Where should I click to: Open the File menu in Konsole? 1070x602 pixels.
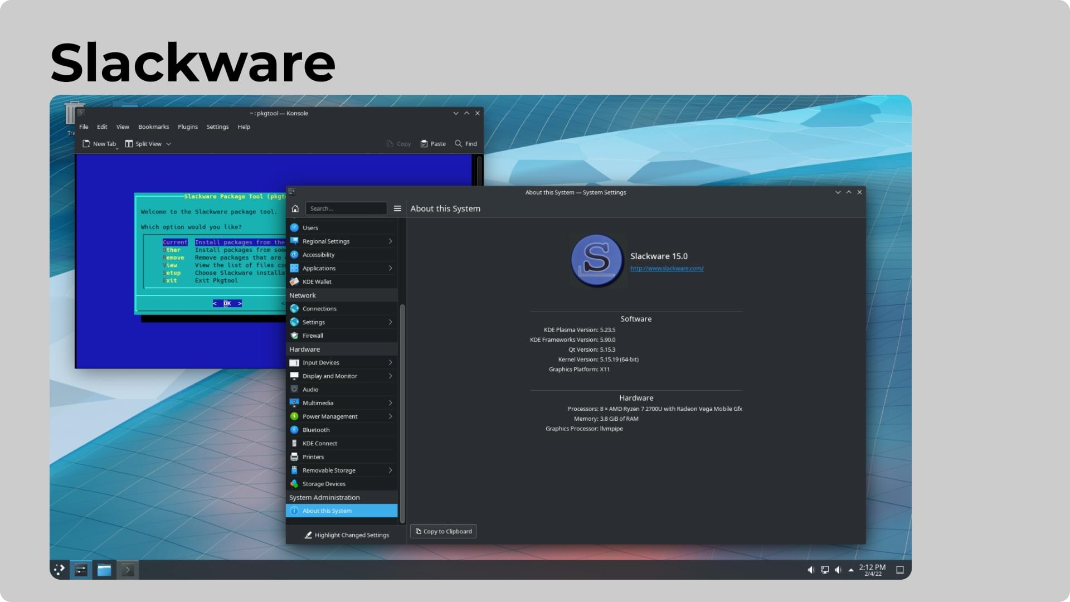tap(84, 127)
